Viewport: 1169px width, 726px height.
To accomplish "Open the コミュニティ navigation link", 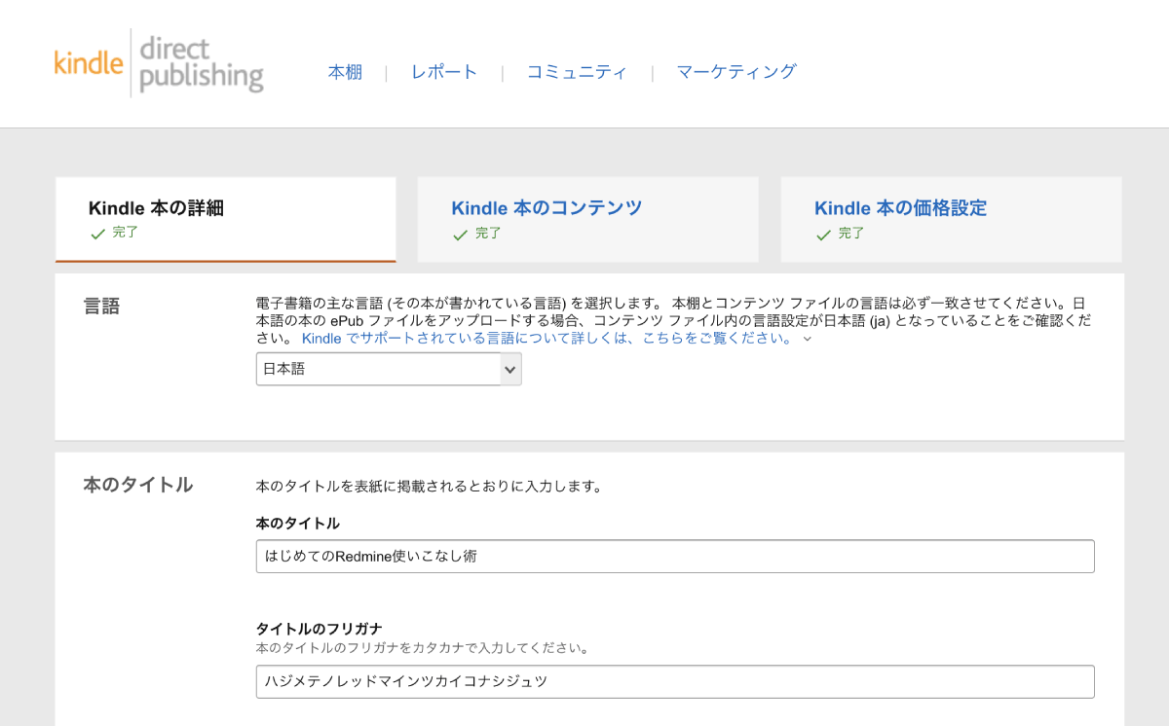I will (x=577, y=72).
